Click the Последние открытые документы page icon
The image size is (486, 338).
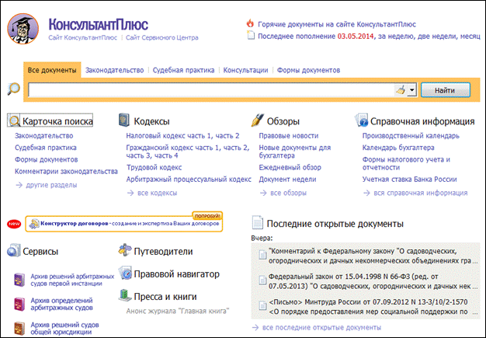point(257,223)
